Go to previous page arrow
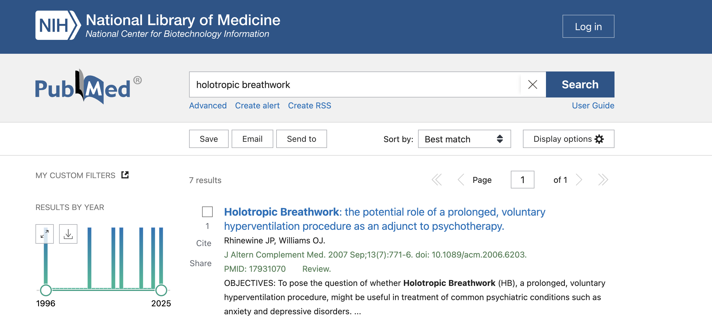The width and height of the screenshot is (712, 319). [x=461, y=180]
